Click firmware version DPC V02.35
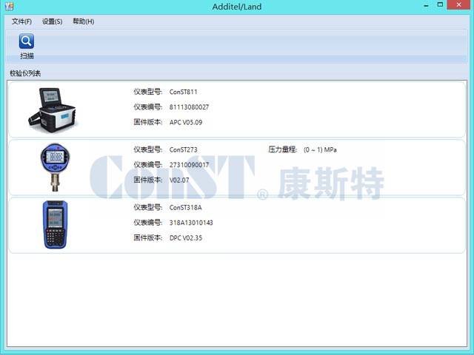 click(186, 238)
